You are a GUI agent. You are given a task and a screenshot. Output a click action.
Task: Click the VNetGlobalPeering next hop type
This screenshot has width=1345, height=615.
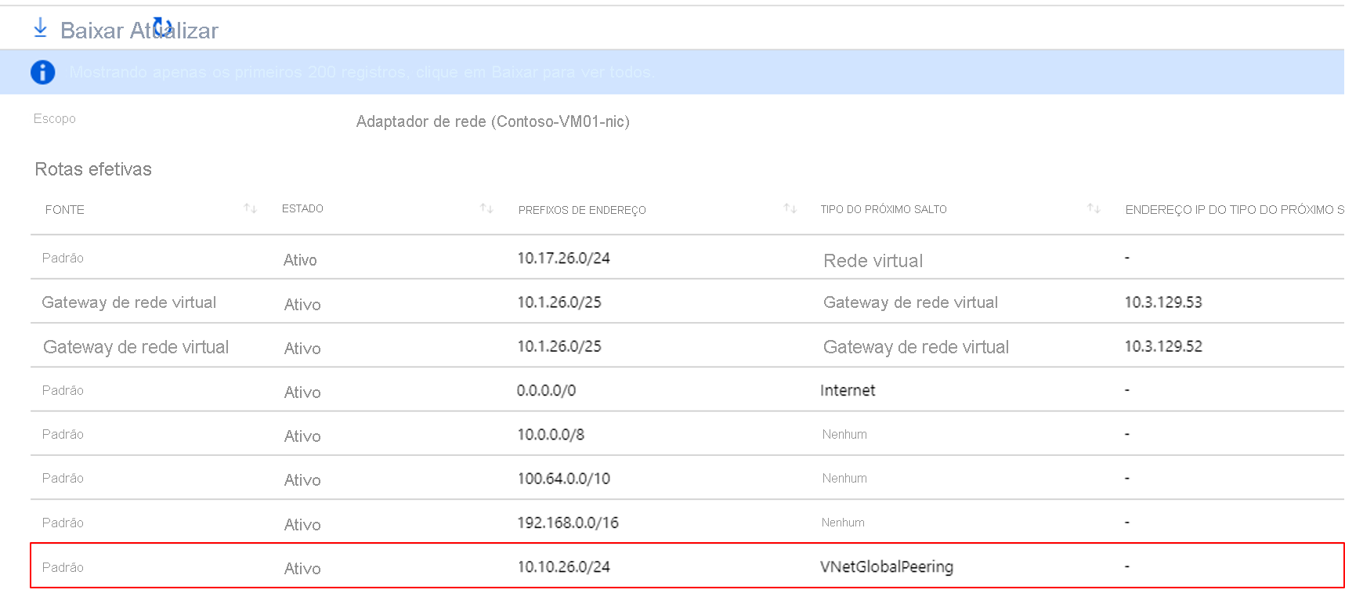pyautogui.click(x=887, y=566)
